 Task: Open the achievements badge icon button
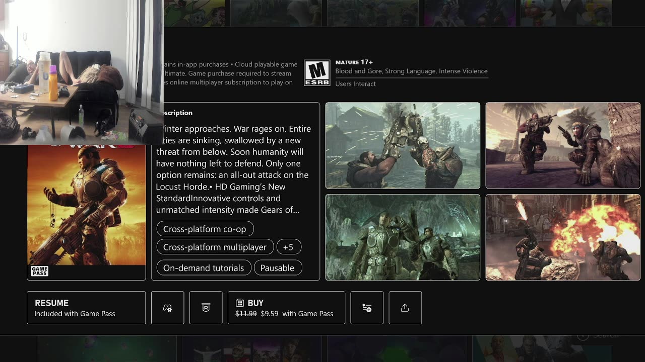click(206, 308)
